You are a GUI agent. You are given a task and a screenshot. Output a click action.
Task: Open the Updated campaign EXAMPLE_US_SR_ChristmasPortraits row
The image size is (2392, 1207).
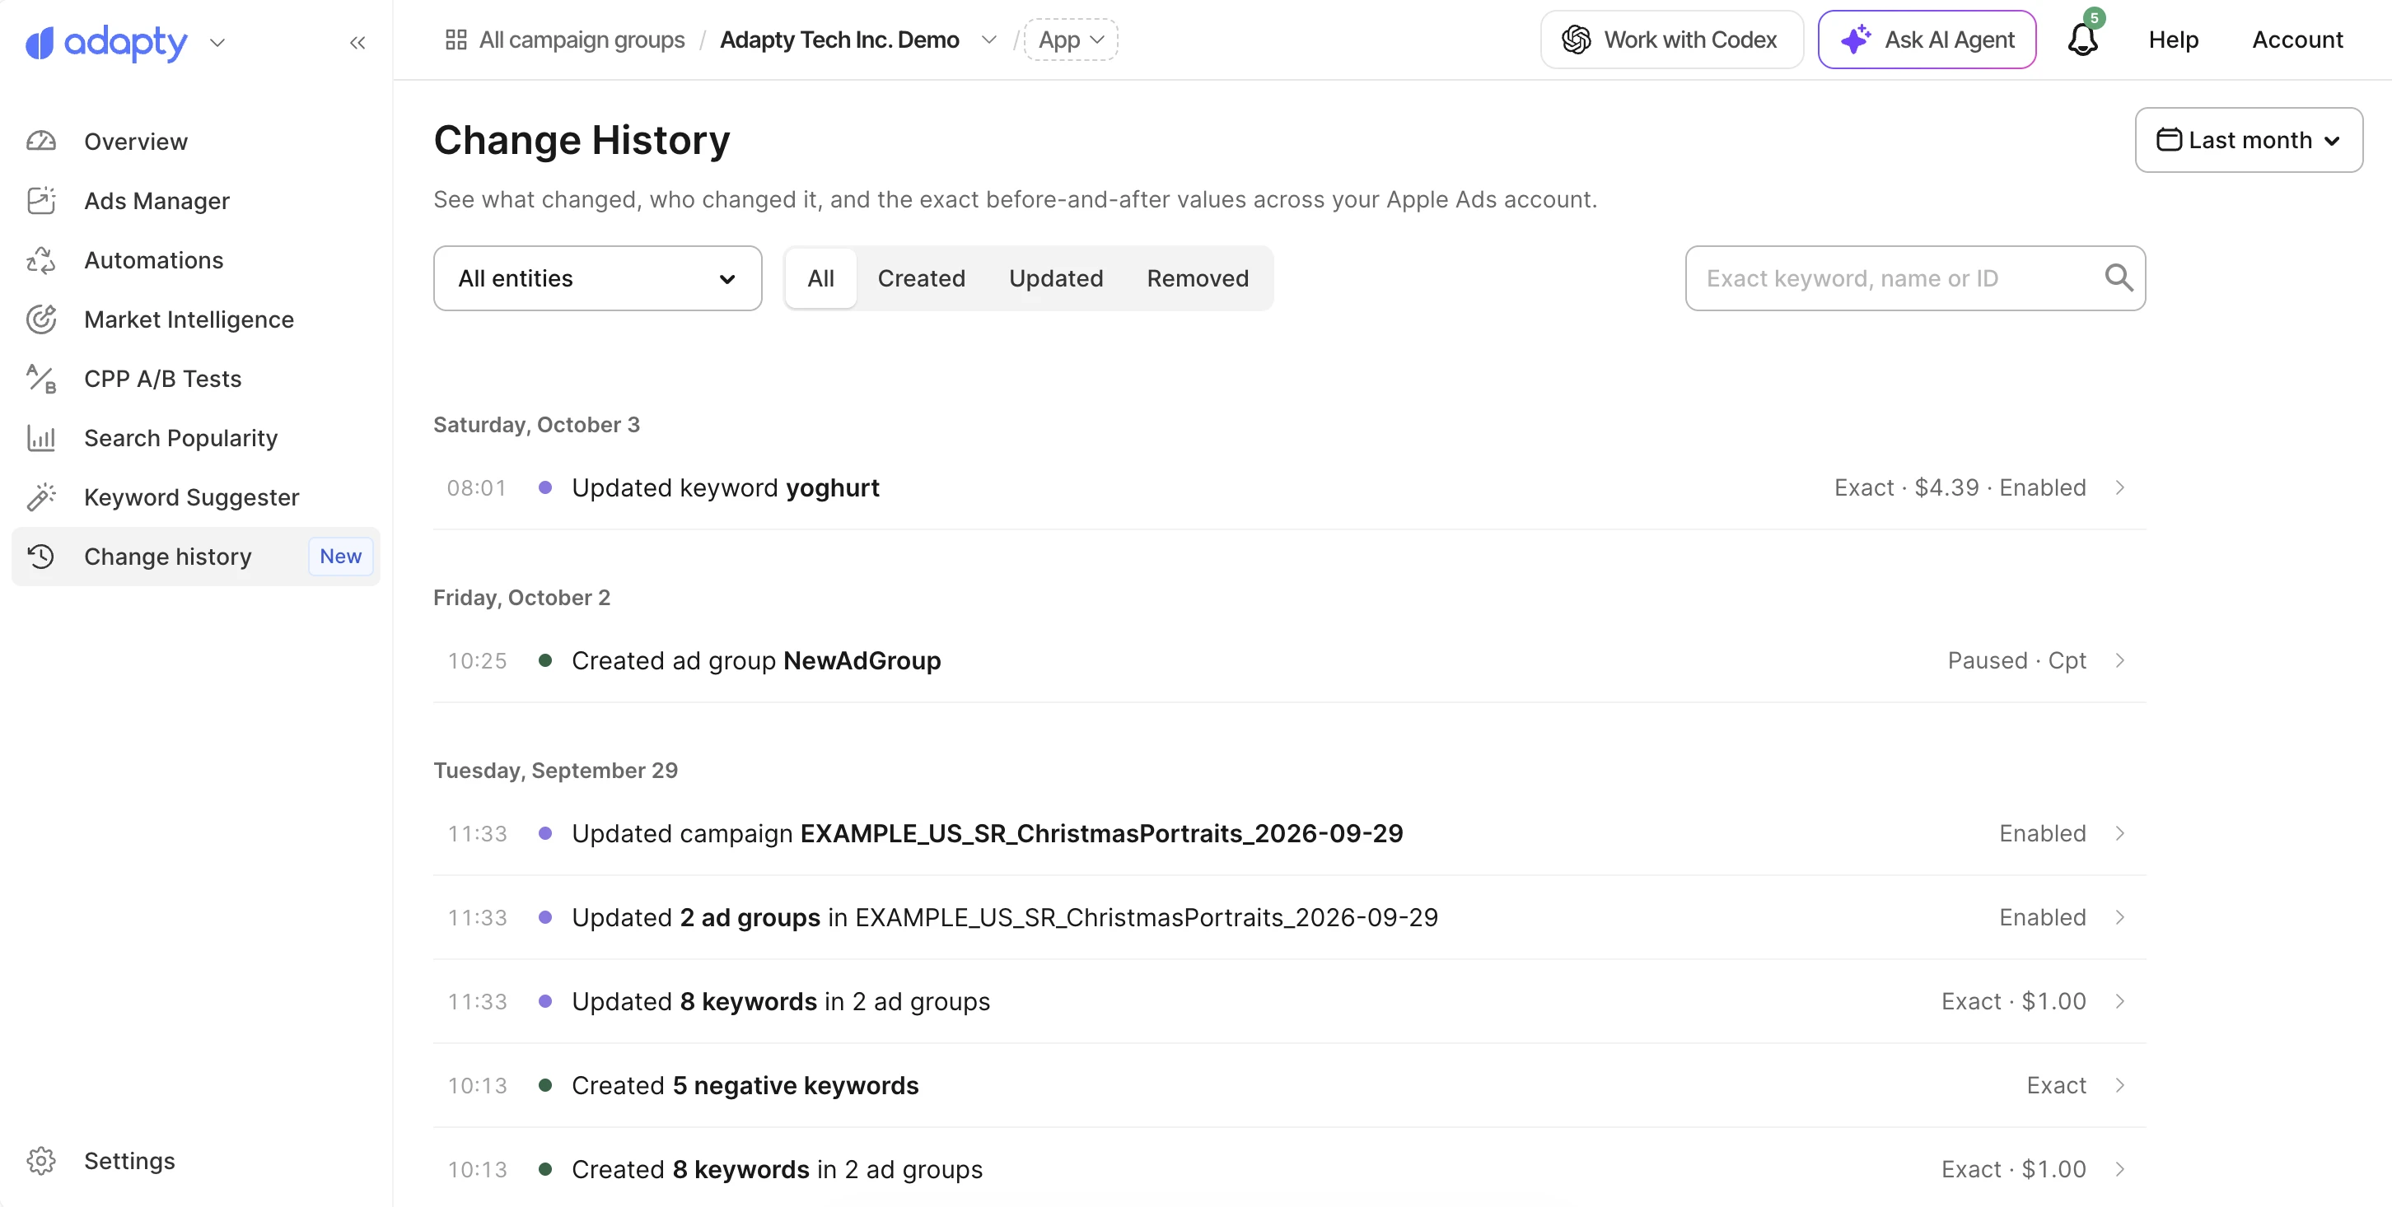(x=1290, y=834)
